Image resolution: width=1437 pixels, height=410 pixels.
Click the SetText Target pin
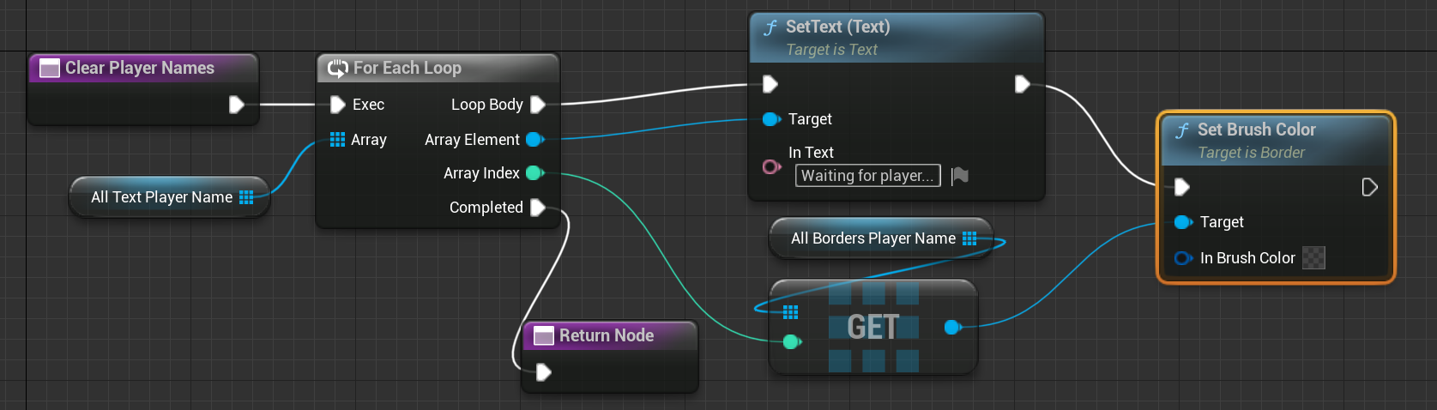click(771, 119)
